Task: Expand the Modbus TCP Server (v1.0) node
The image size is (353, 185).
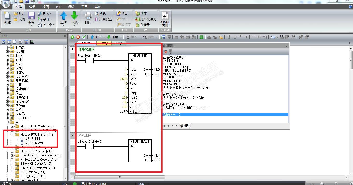Action: tap(12, 151)
